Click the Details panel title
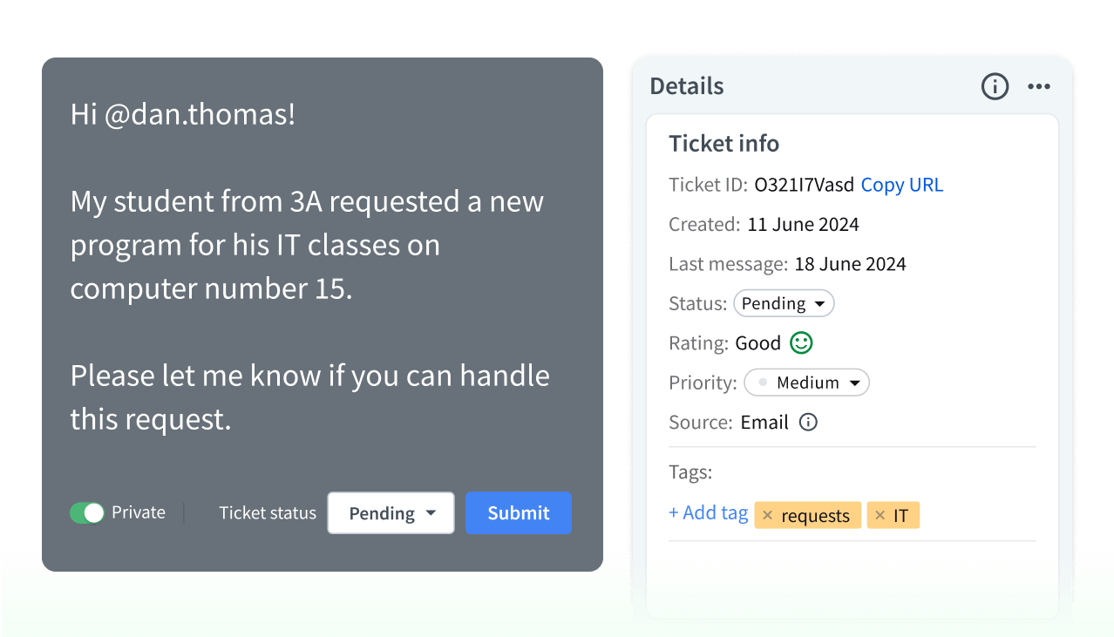Screen dimensions: 1114x637 (687, 85)
